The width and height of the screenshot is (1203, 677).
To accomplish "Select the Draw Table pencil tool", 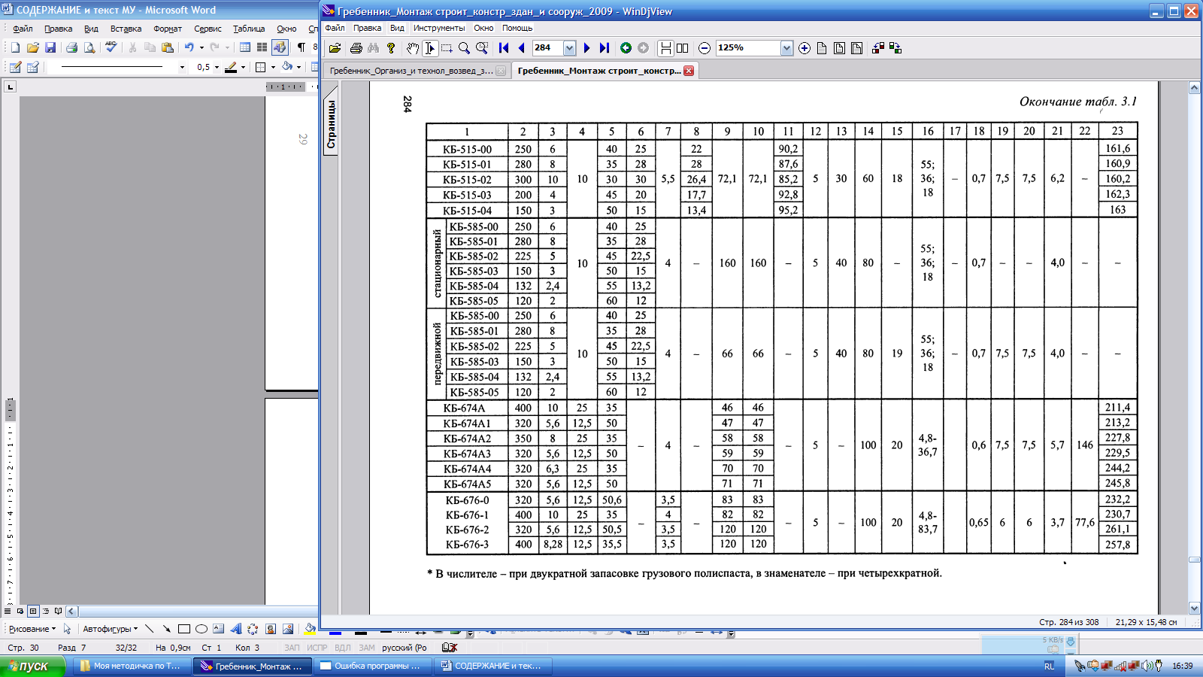I will [x=15, y=67].
